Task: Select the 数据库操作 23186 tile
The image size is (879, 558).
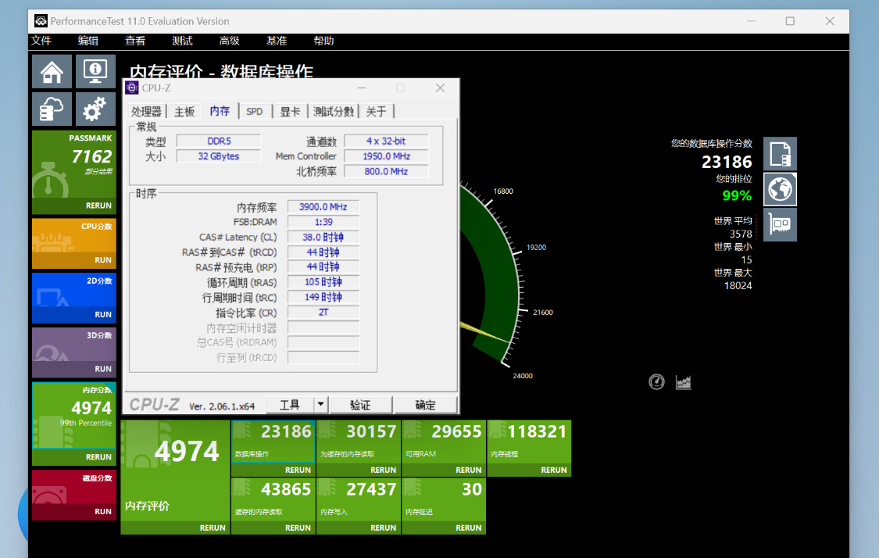Action: 273,442
